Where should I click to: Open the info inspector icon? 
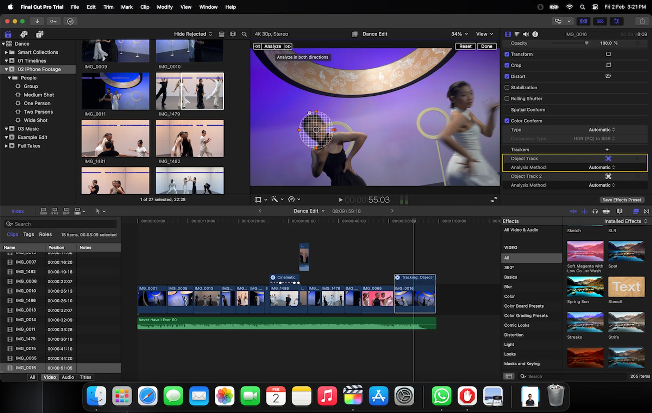(x=535, y=34)
